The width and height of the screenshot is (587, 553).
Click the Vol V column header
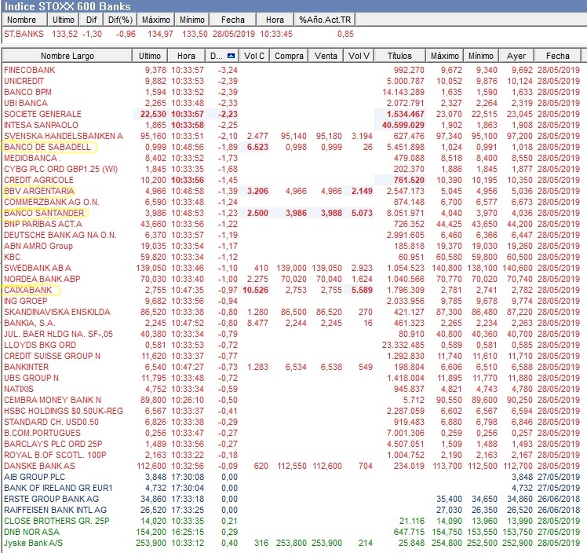tap(359, 56)
